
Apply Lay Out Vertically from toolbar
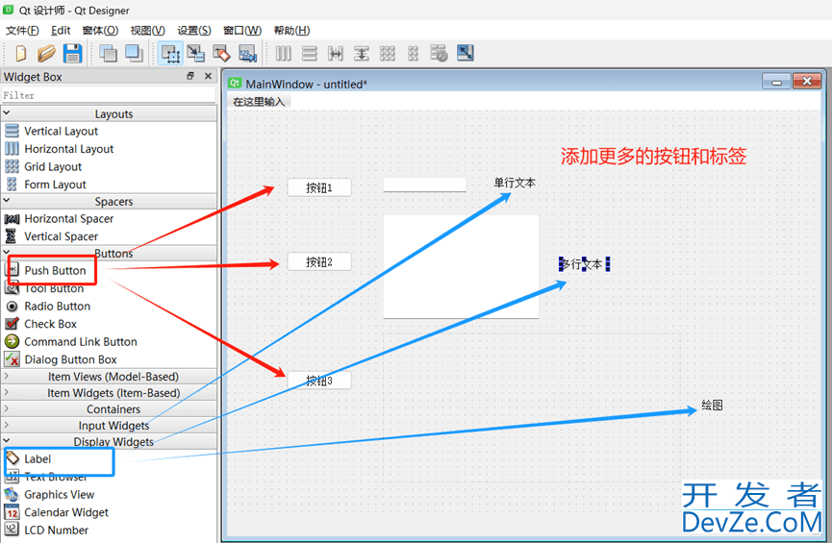(310, 54)
